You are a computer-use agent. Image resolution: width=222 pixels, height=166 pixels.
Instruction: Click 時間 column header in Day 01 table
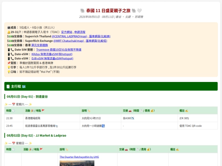[14, 111]
